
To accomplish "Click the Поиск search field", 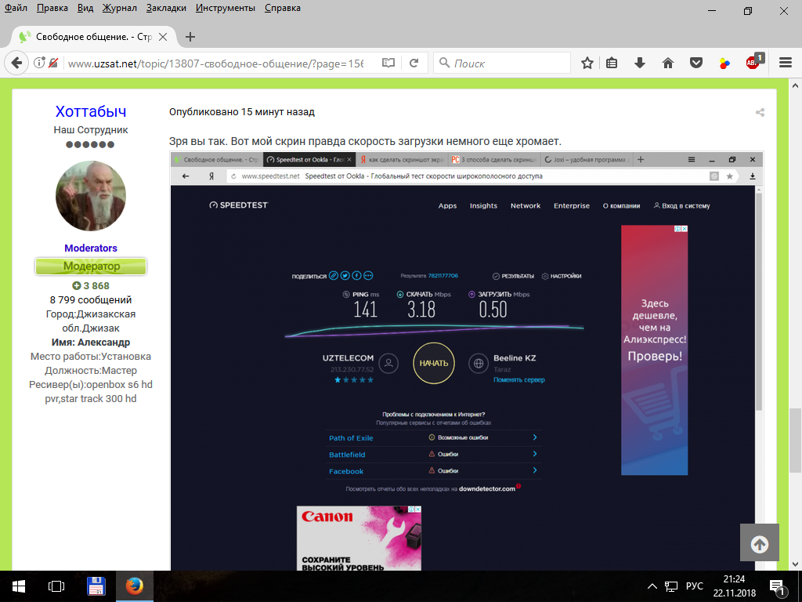I will pyautogui.click(x=502, y=63).
